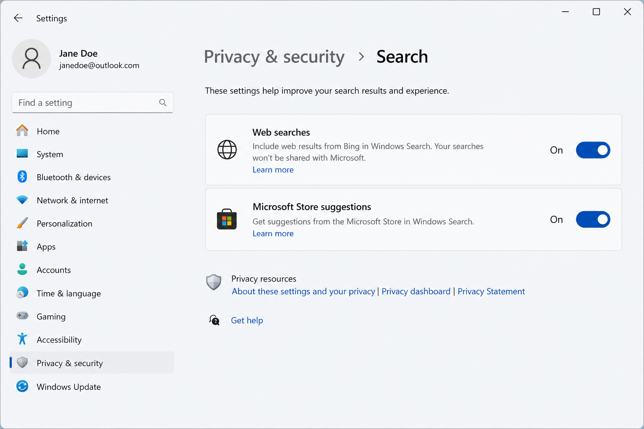Select Network & internet

point(91,200)
